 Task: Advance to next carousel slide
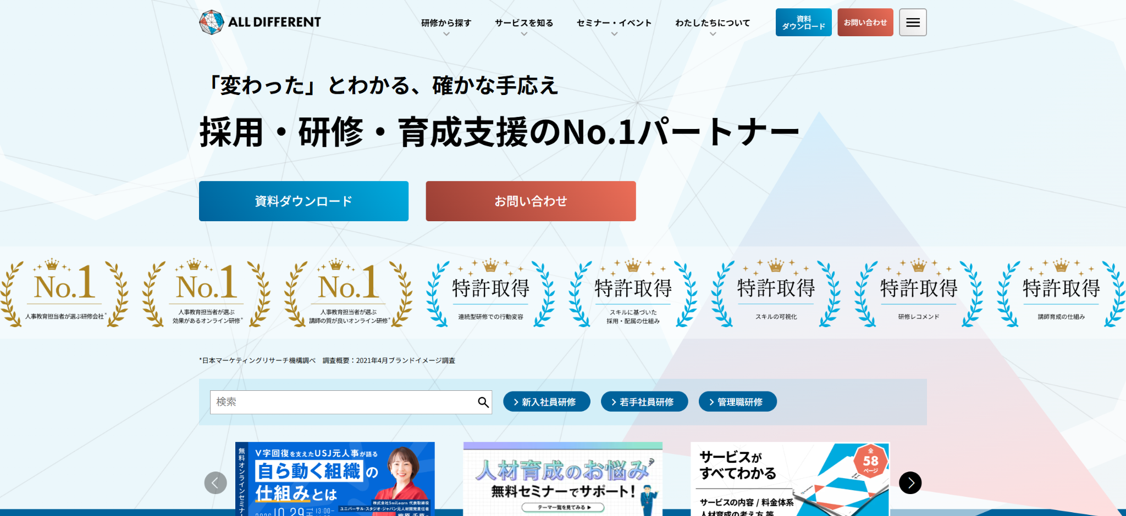click(910, 483)
